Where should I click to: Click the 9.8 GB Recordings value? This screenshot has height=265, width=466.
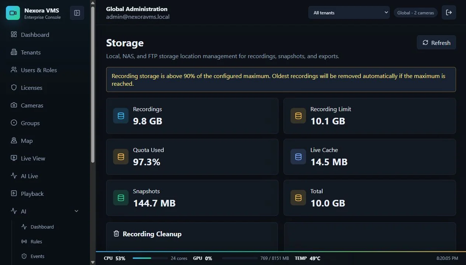click(x=147, y=121)
